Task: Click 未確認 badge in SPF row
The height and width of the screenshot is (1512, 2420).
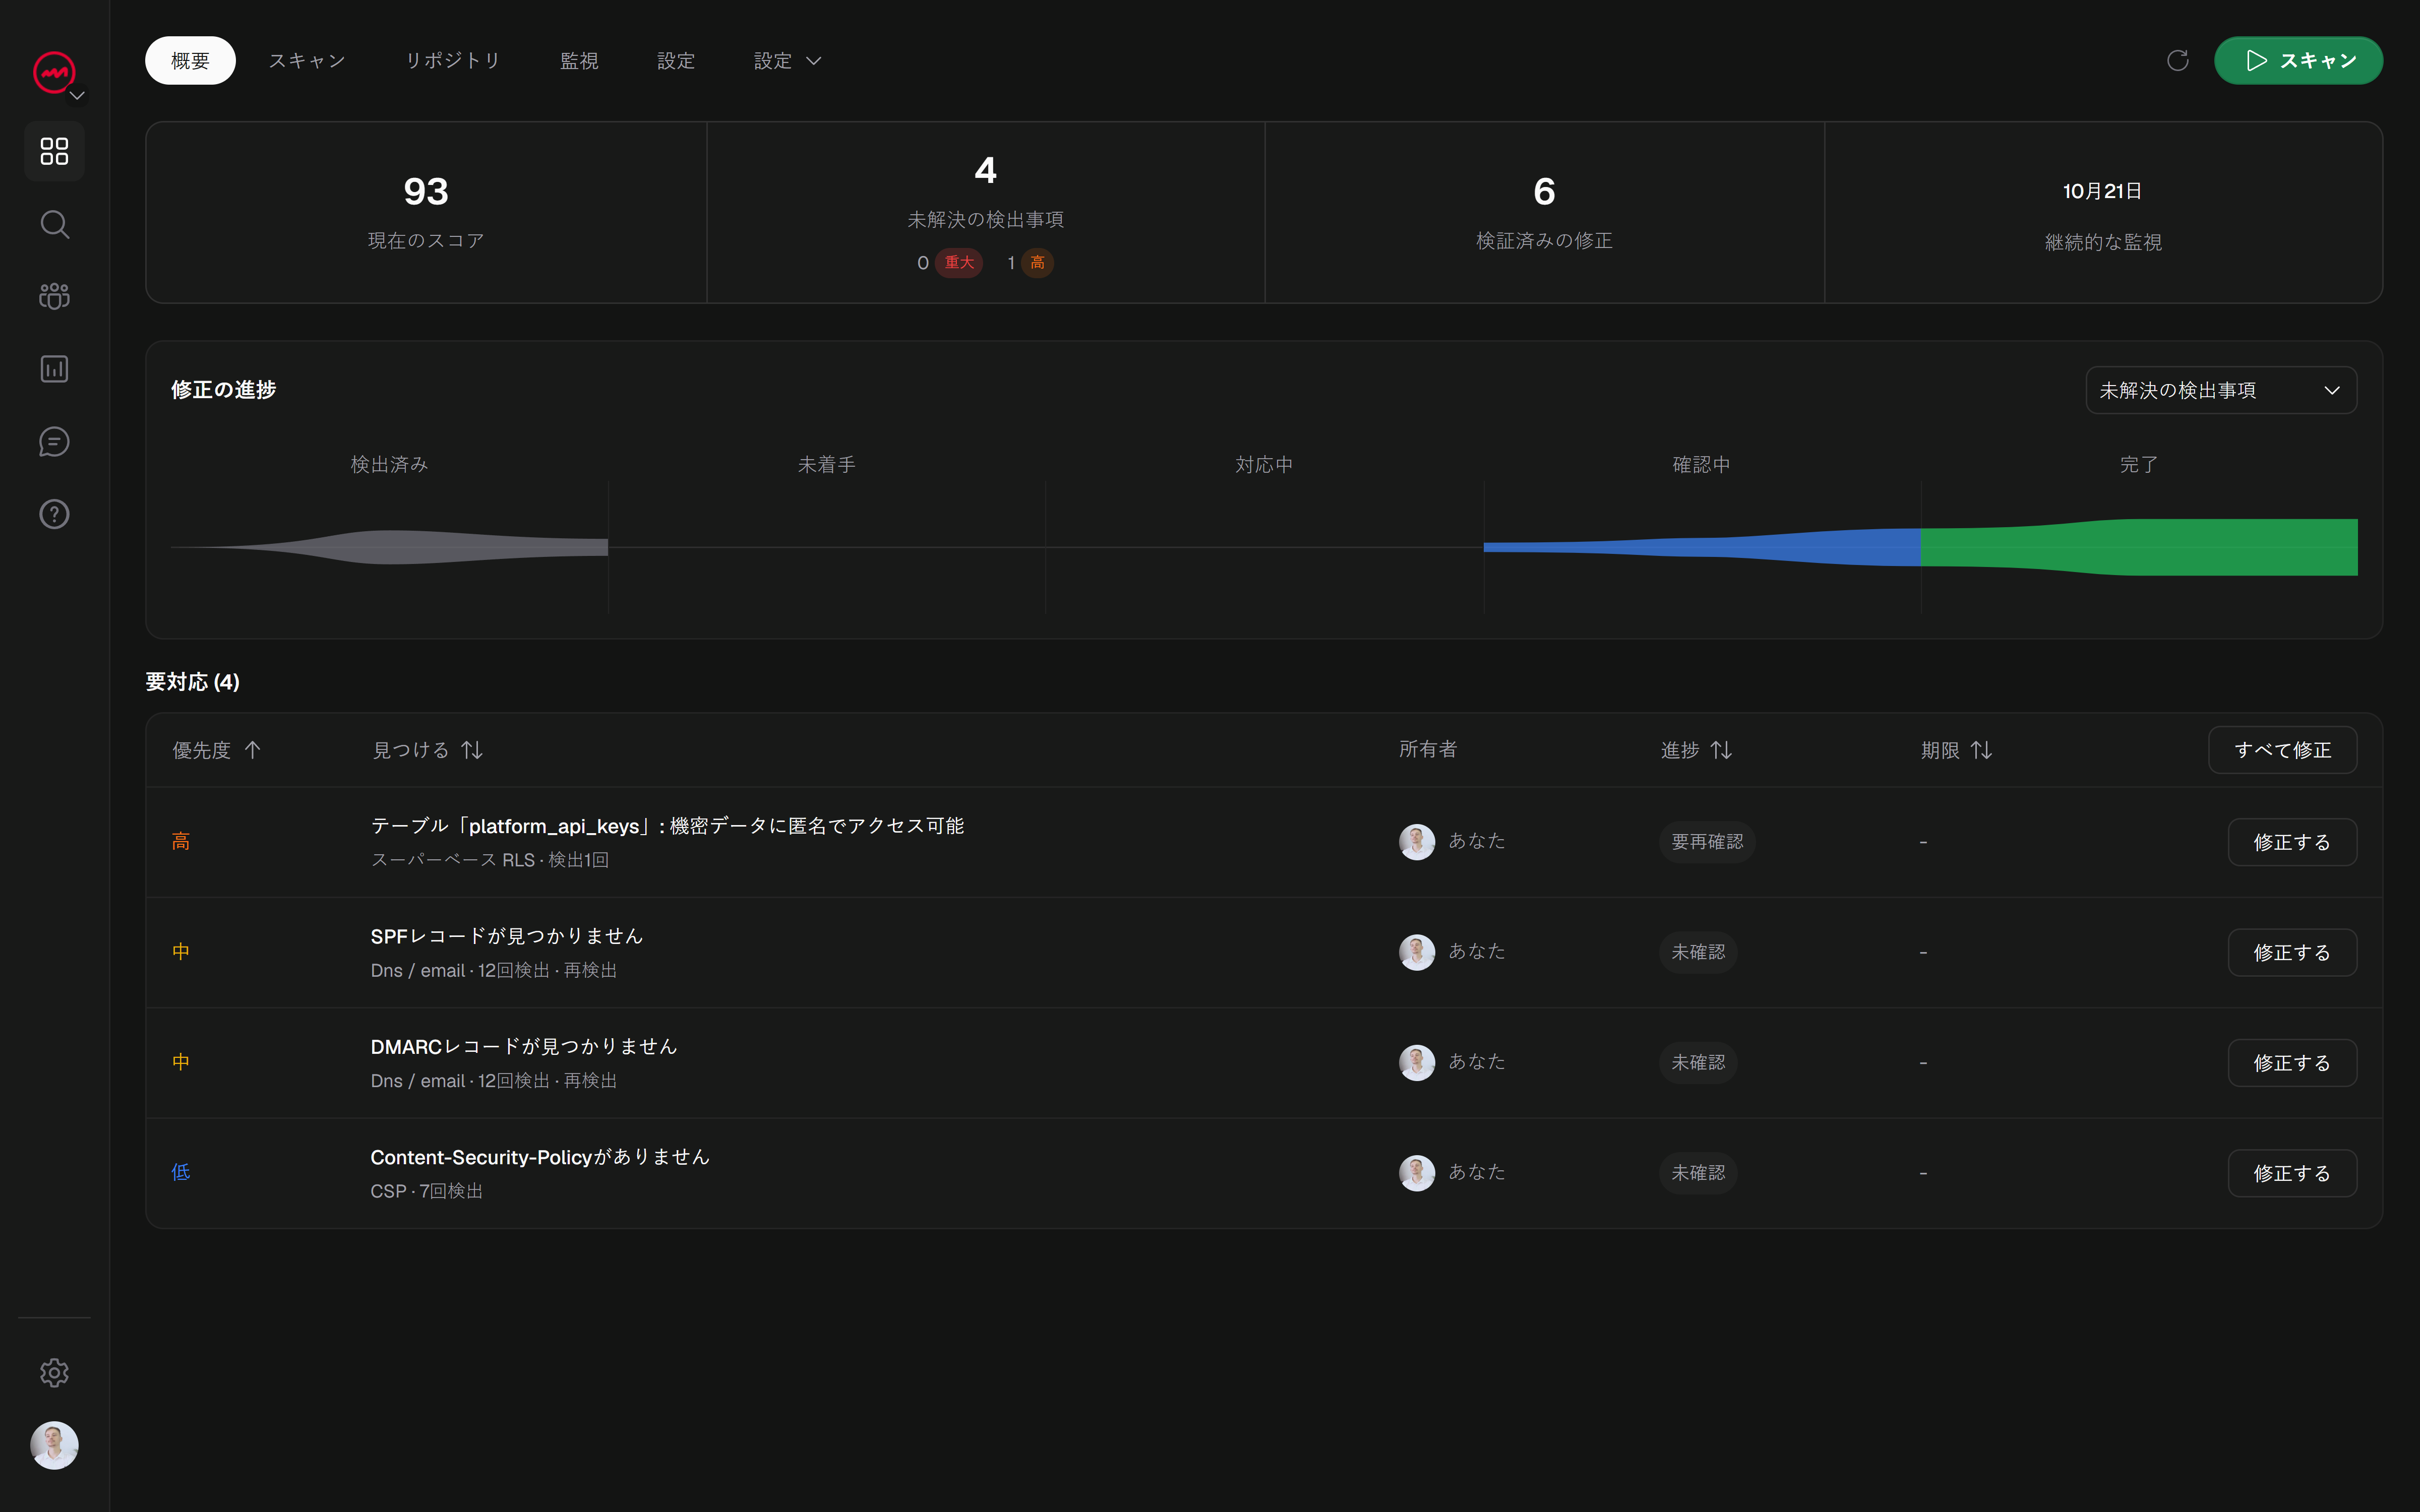Action: 1698,952
